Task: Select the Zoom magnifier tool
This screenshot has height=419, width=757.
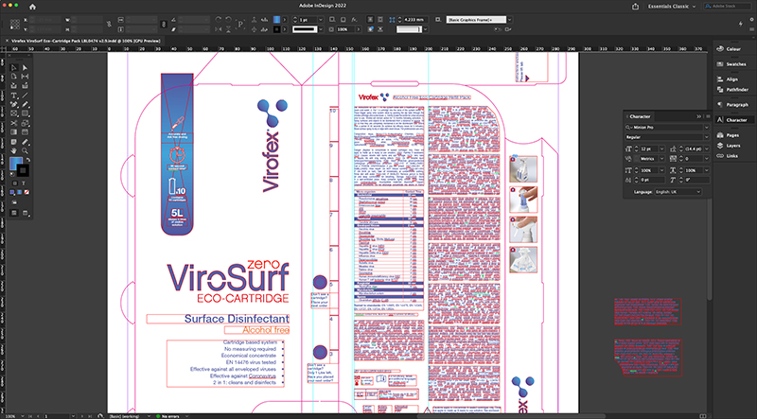Action: tap(26, 150)
